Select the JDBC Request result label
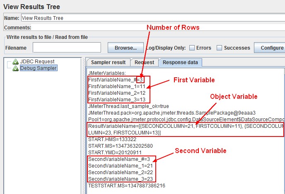The width and height of the screenshot is (285, 194). tap(37, 62)
